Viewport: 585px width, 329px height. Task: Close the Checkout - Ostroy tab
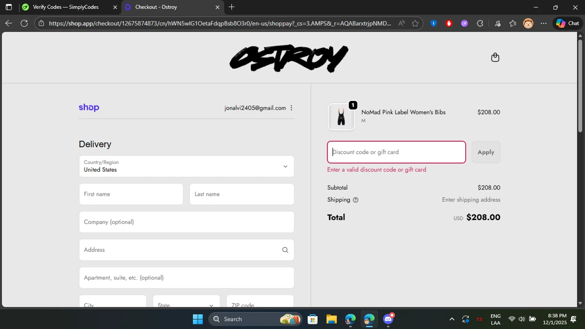(218, 7)
